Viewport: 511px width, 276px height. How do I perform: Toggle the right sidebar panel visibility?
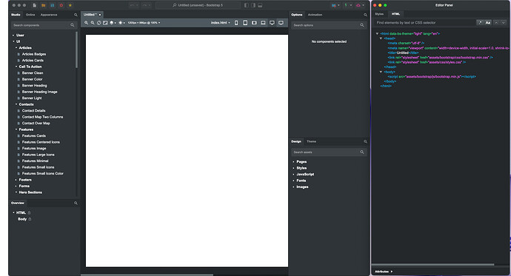(x=253, y=5)
